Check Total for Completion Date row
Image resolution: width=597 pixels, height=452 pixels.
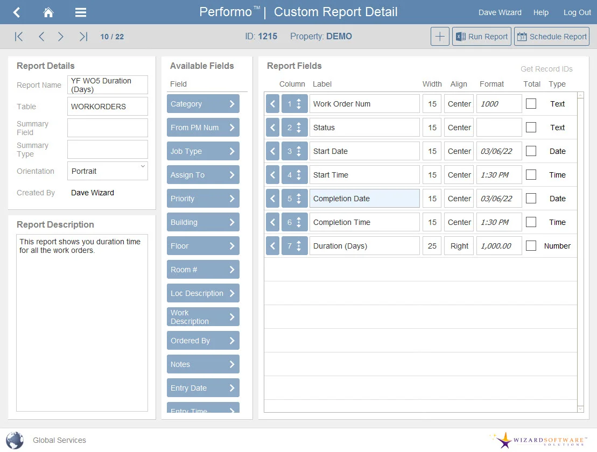pos(531,198)
